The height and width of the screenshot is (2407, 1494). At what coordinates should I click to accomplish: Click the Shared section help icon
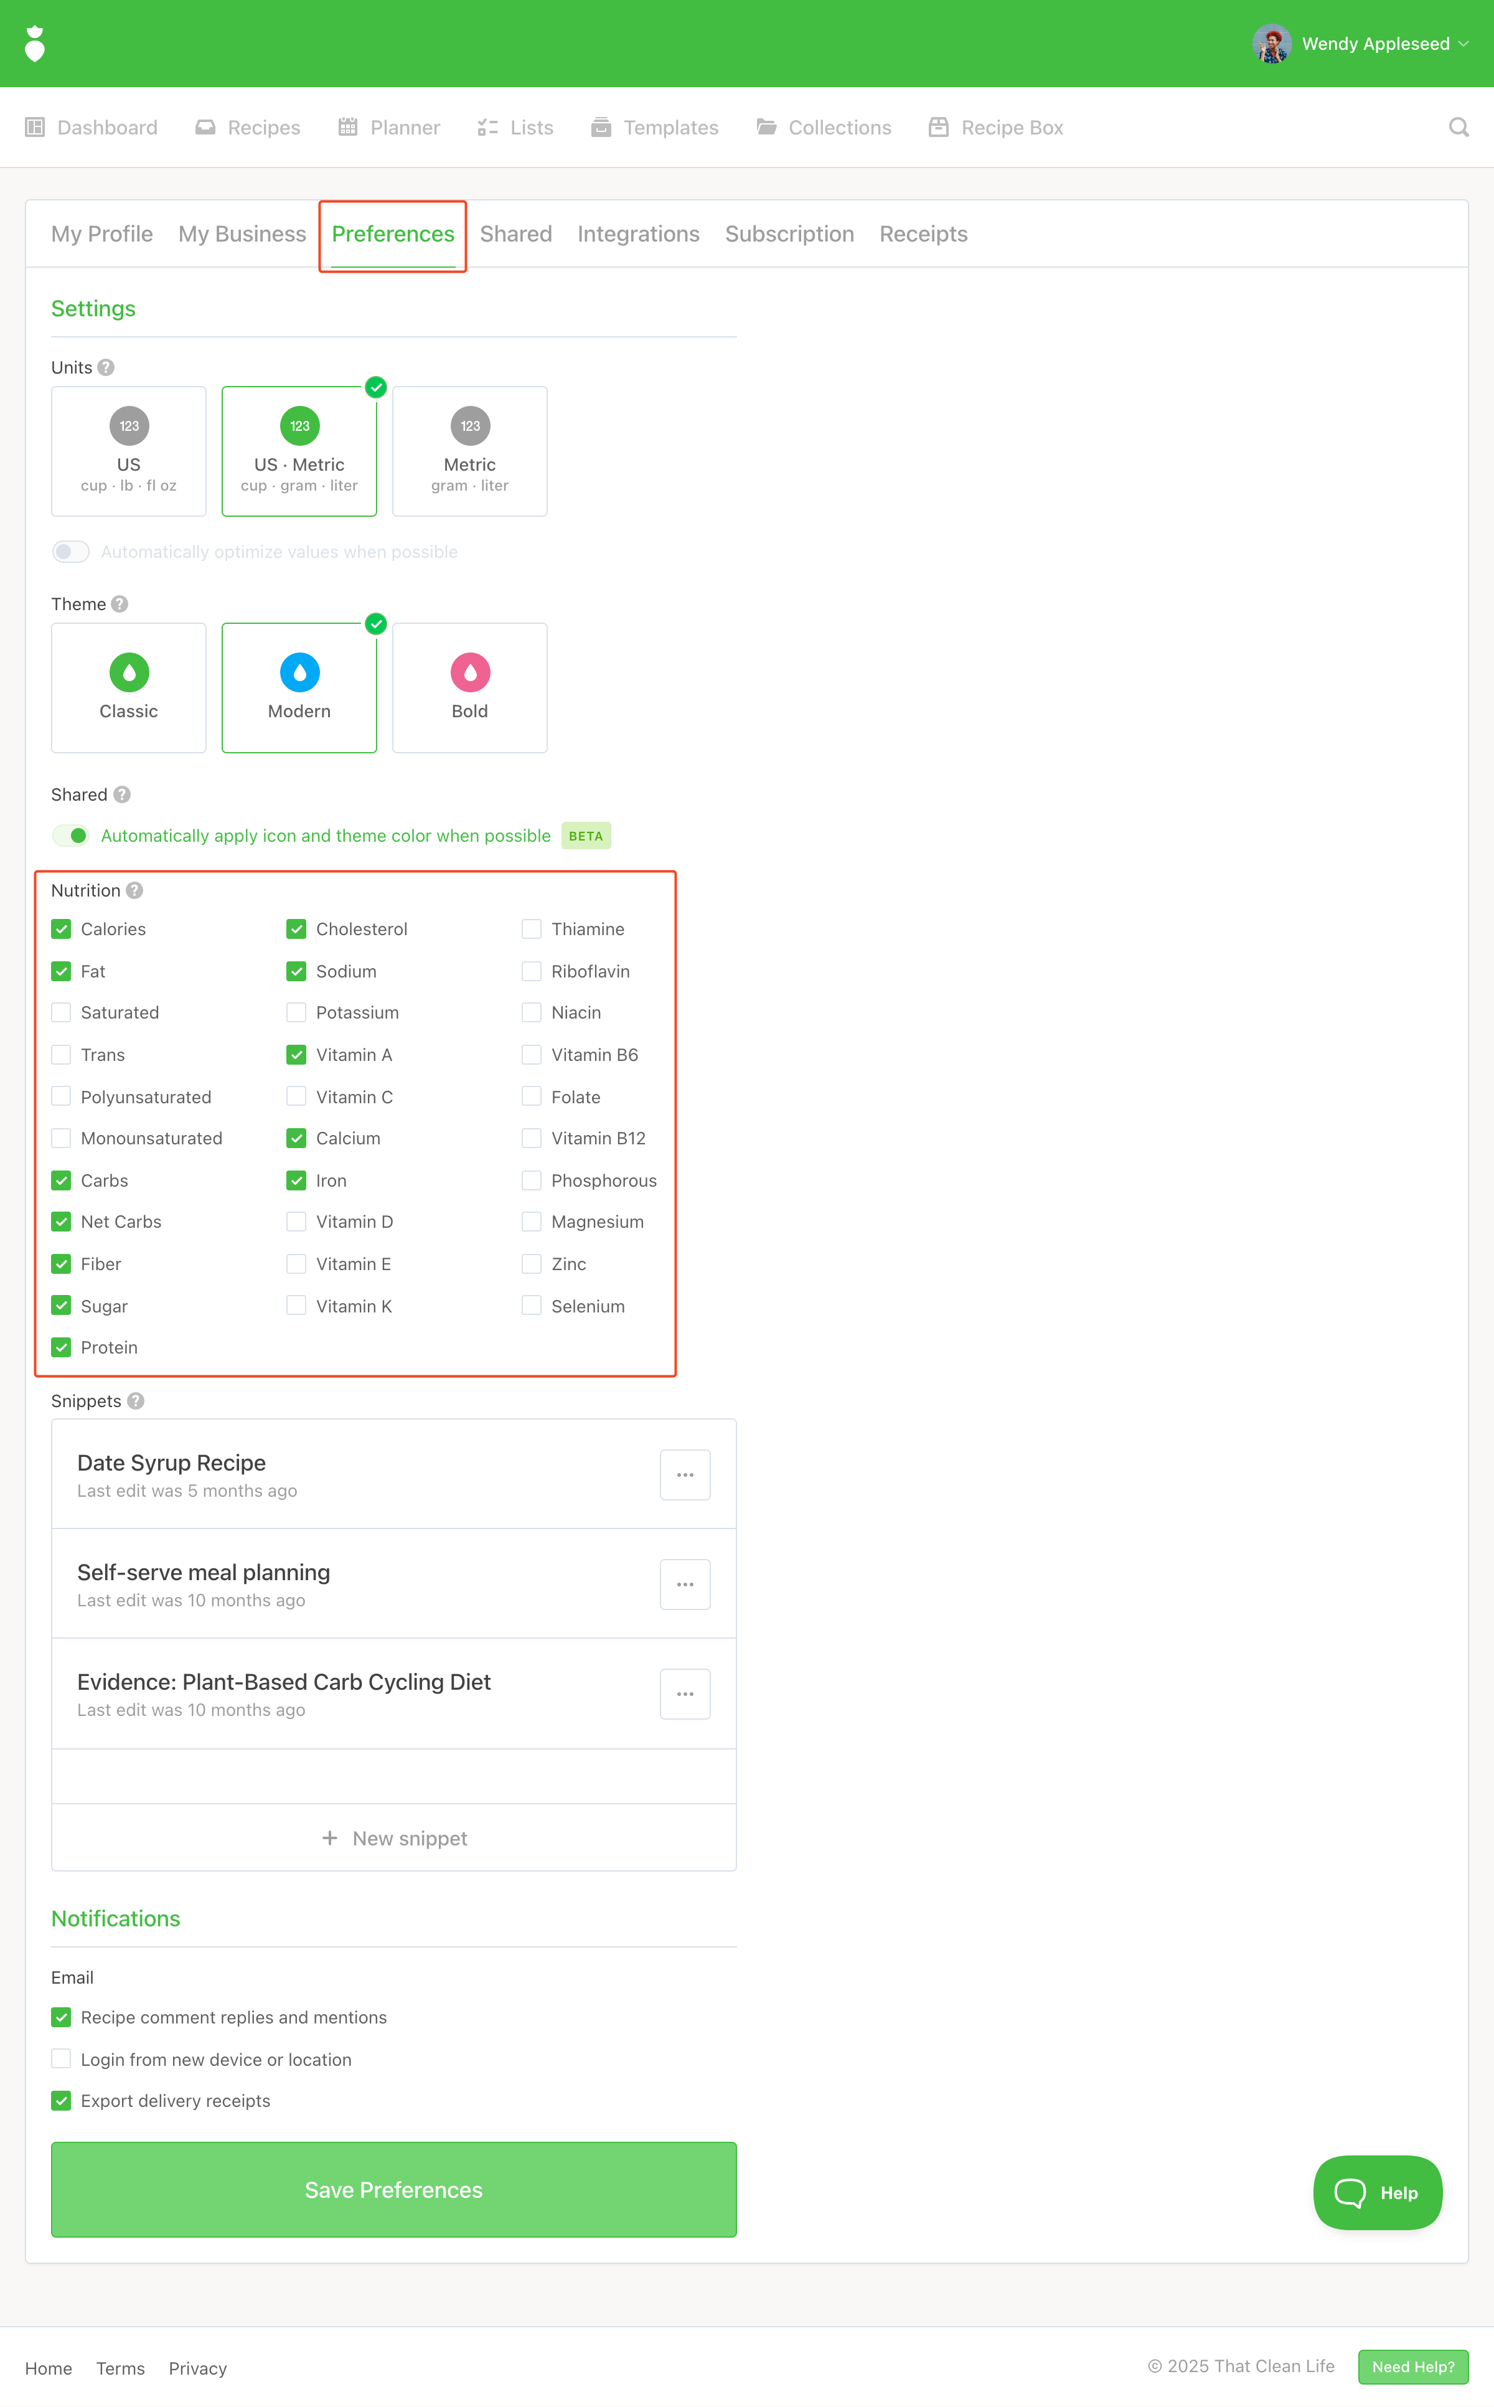(x=121, y=794)
